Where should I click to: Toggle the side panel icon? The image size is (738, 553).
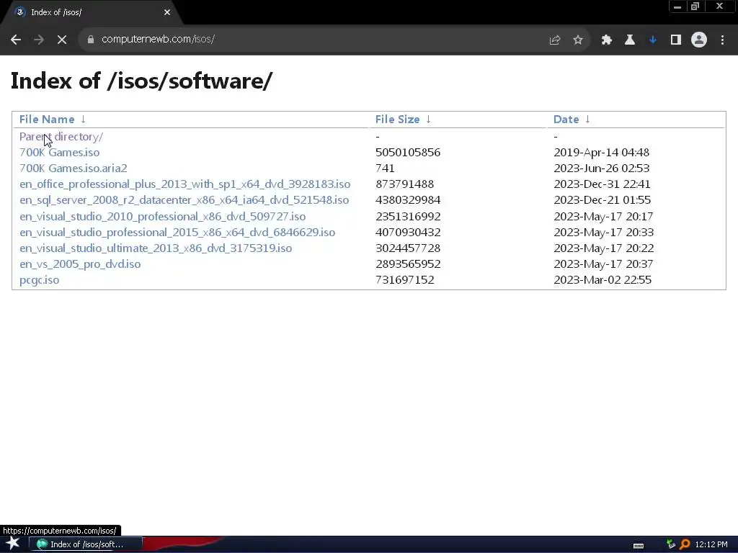(676, 40)
